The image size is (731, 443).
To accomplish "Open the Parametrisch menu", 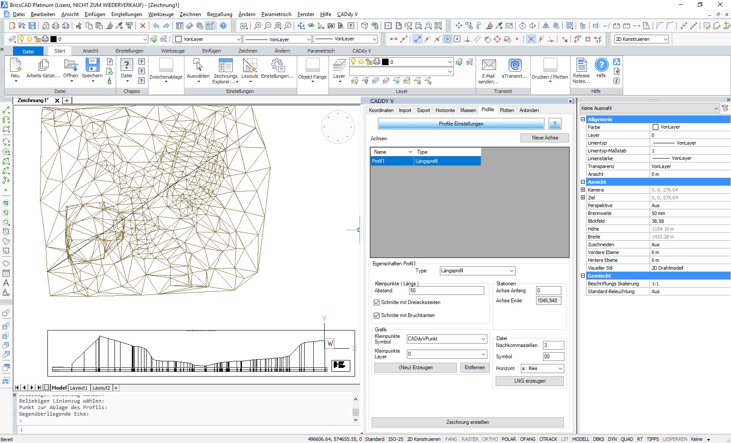I will (x=276, y=14).
